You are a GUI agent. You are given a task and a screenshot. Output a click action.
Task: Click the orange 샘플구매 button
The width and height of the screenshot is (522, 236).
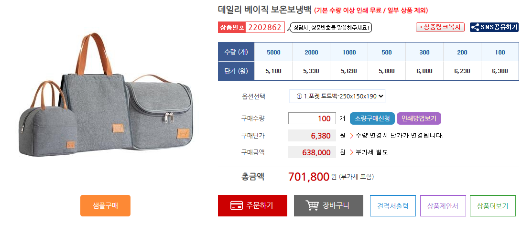tap(105, 206)
